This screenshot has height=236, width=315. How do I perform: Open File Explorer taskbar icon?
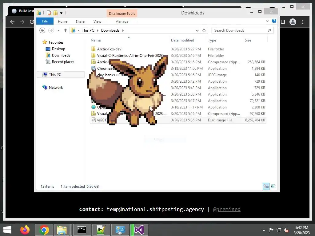point(62,230)
